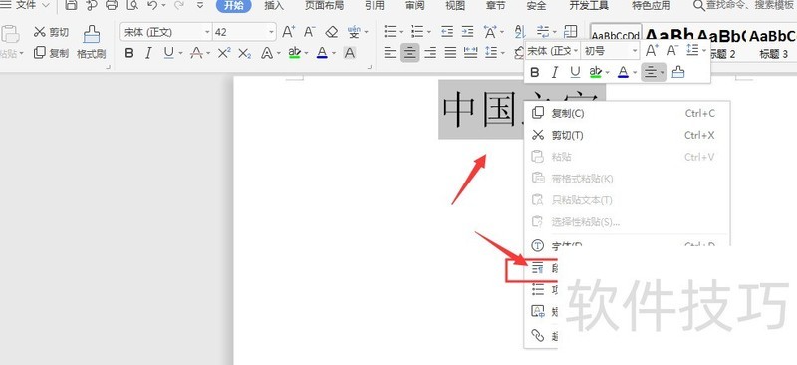
Task: Undo the last action
Action: coord(152,6)
